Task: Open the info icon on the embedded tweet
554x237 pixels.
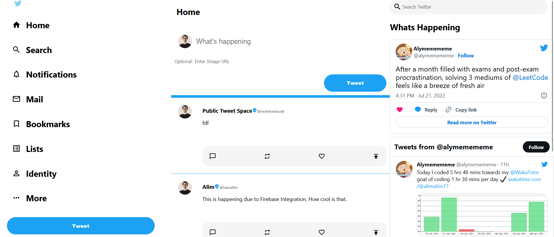Action: 544,95
